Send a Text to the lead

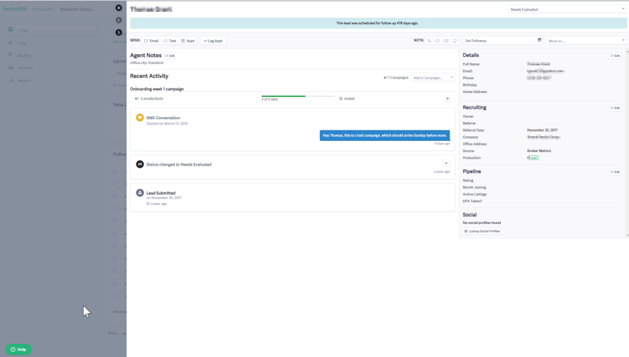[170, 41]
